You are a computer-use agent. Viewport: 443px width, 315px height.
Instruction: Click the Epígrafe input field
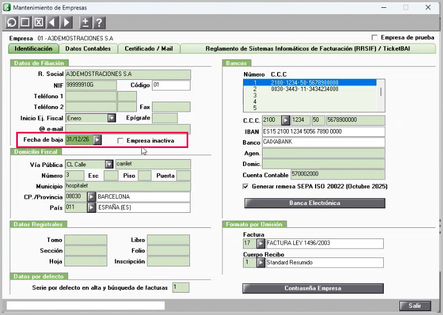165,118
